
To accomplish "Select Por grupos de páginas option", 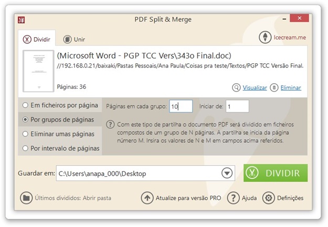I will [x=58, y=120].
